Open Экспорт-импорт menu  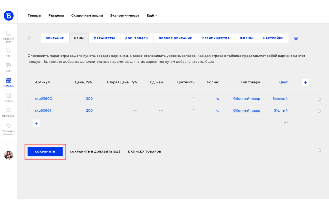point(125,16)
